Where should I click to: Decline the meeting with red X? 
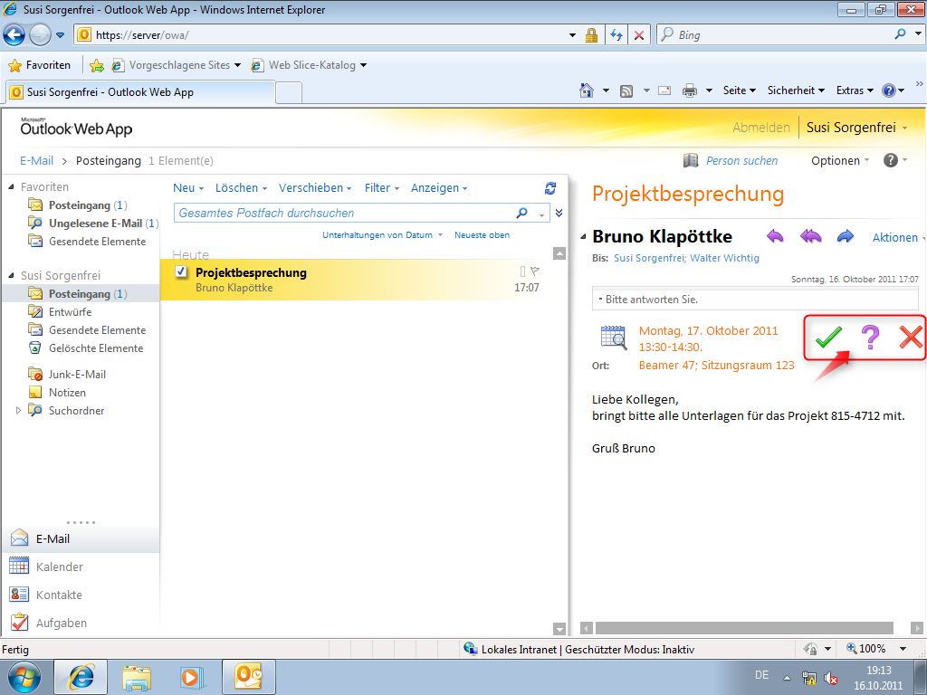pos(910,338)
